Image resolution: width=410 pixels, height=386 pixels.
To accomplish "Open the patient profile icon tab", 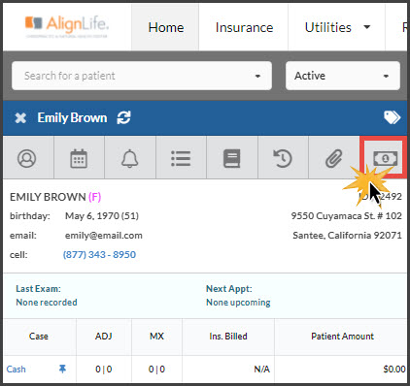I will [27, 158].
